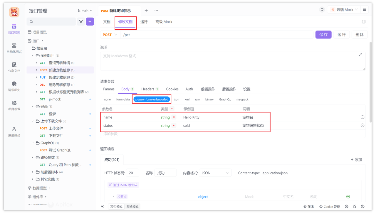Remove the status parameter with its minus toggle

pyautogui.click(x=362, y=125)
